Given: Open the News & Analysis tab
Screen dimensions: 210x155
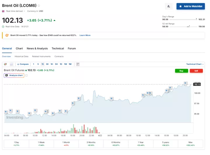Looking at the screenshot, I should point(37,48).
